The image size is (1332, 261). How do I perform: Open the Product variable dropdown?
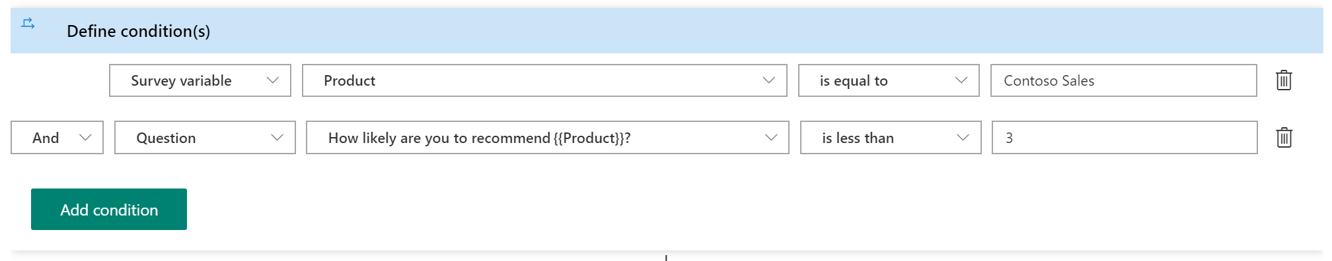(x=544, y=80)
